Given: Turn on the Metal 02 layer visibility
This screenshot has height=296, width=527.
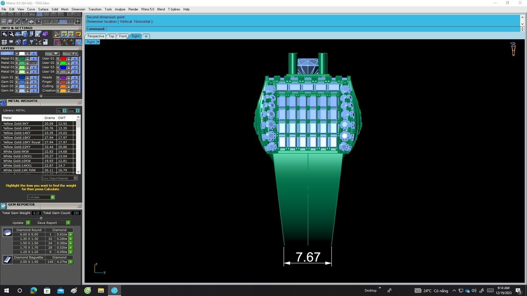Looking at the screenshot, I should click(33, 63).
